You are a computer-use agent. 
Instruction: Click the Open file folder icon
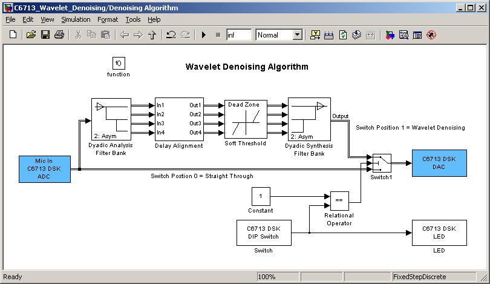click(31, 35)
